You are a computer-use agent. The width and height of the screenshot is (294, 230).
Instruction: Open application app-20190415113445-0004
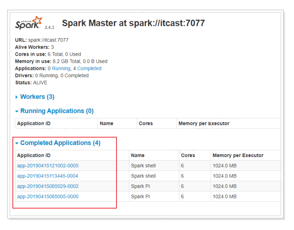point(47,176)
